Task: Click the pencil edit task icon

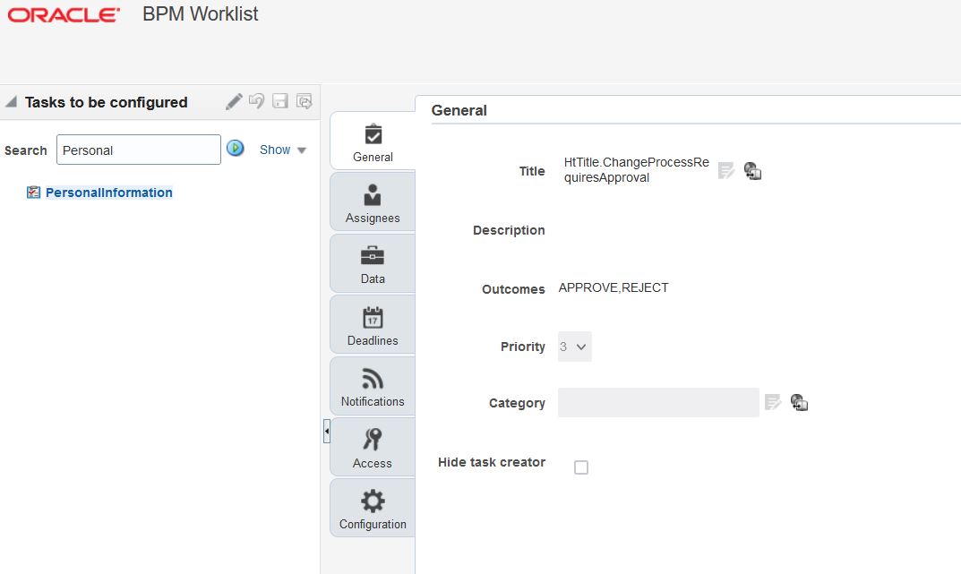Action: (234, 102)
